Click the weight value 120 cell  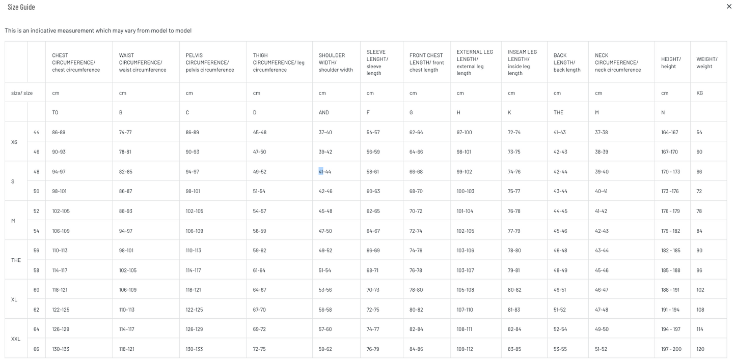tap(700, 349)
